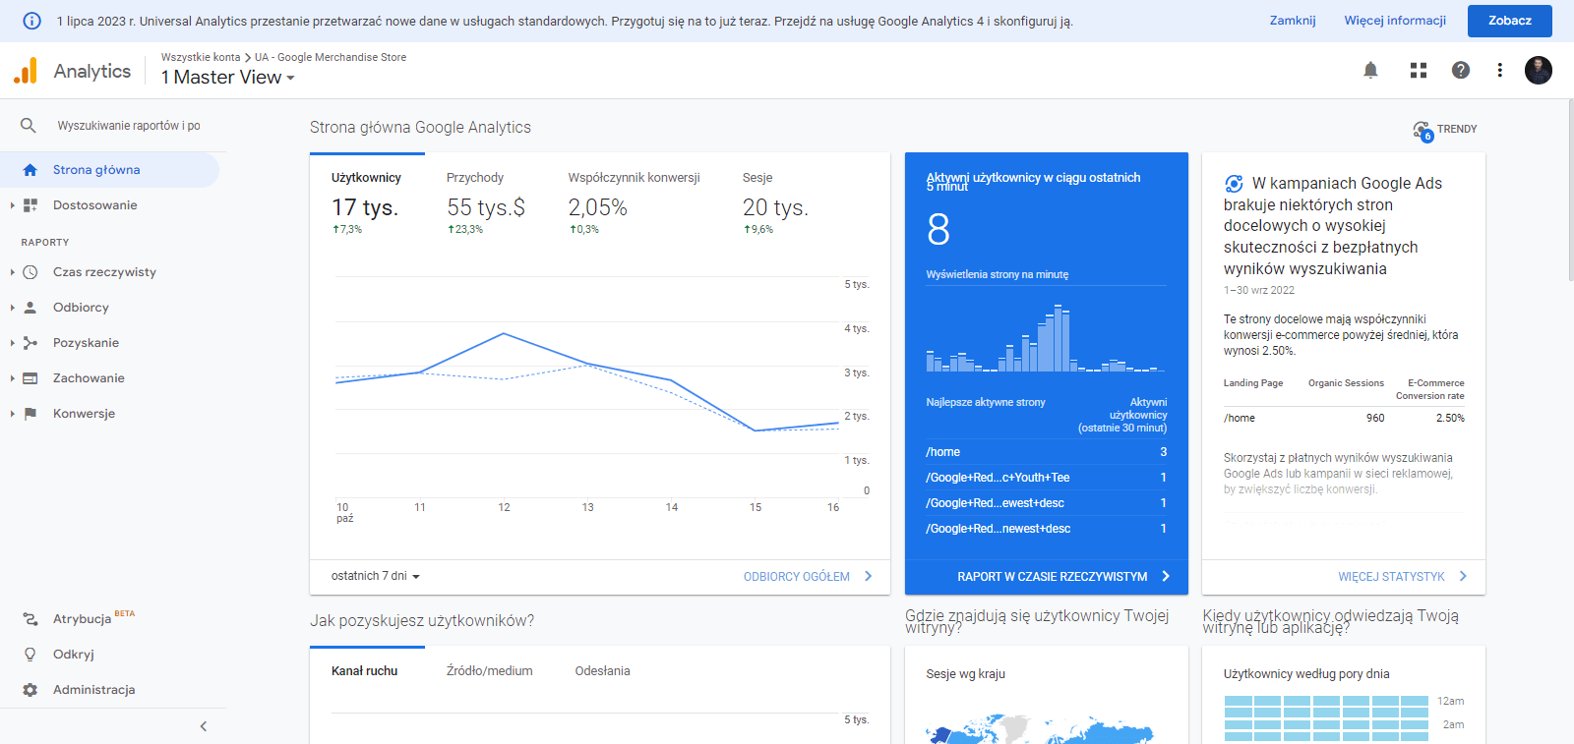This screenshot has width=1574, height=744.
Task: Click the Zobacz button in banner
Action: click(1509, 21)
